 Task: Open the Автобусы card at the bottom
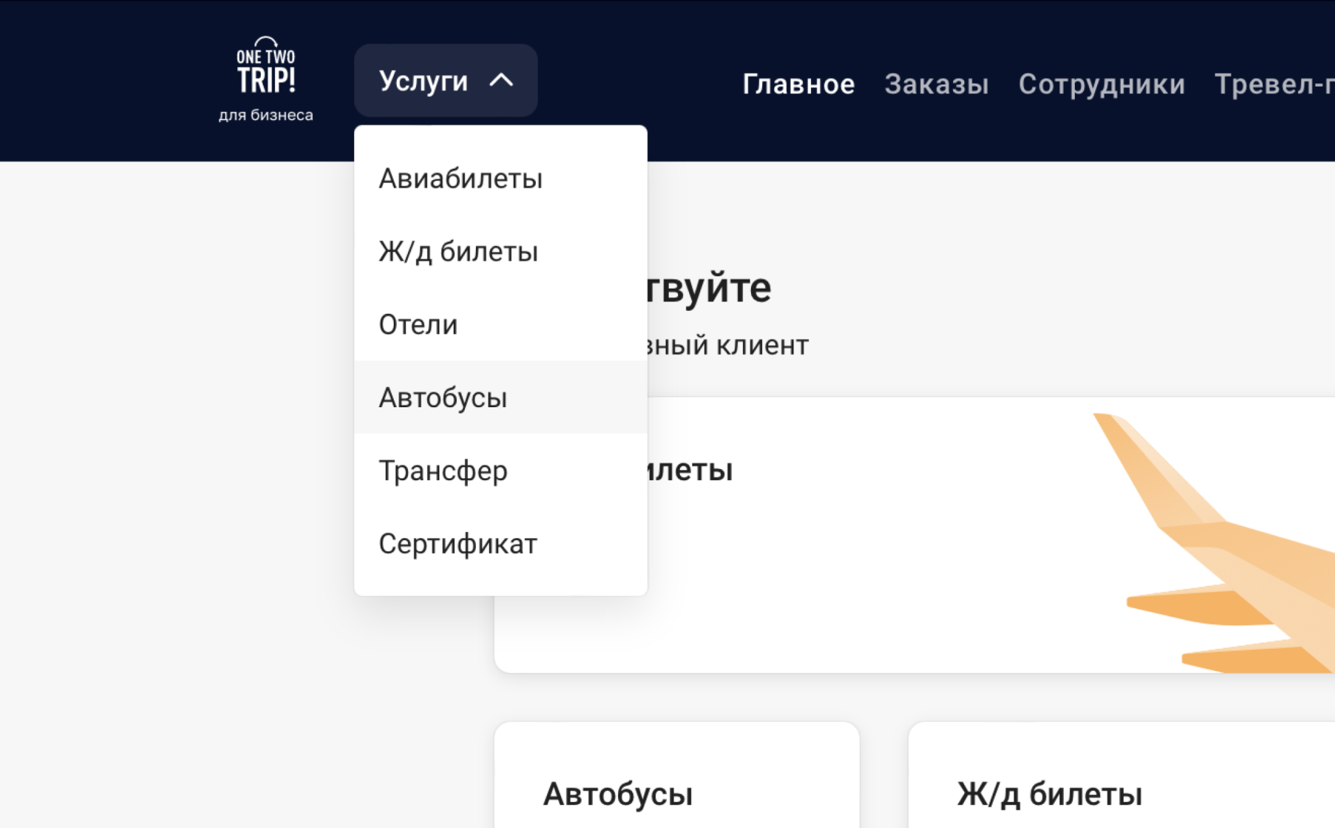click(677, 775)
